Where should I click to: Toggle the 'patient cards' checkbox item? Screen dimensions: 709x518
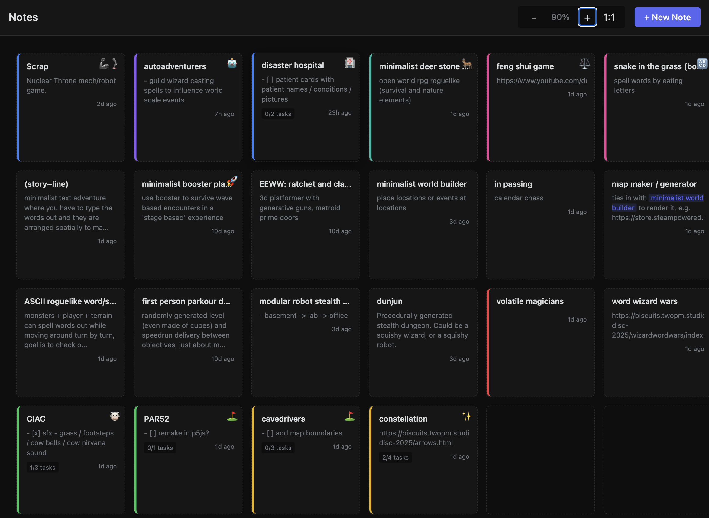[x=270, y=80]
